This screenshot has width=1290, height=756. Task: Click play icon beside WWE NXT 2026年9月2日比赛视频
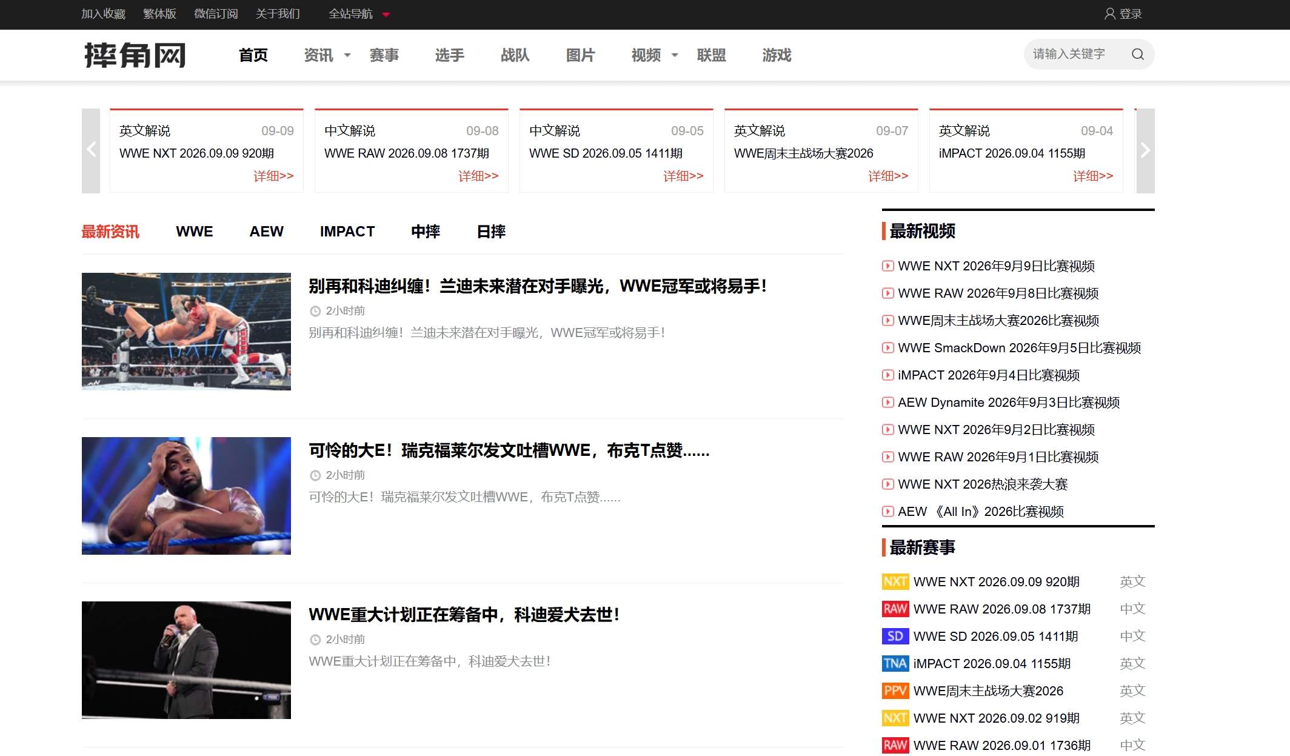(887, 430)
